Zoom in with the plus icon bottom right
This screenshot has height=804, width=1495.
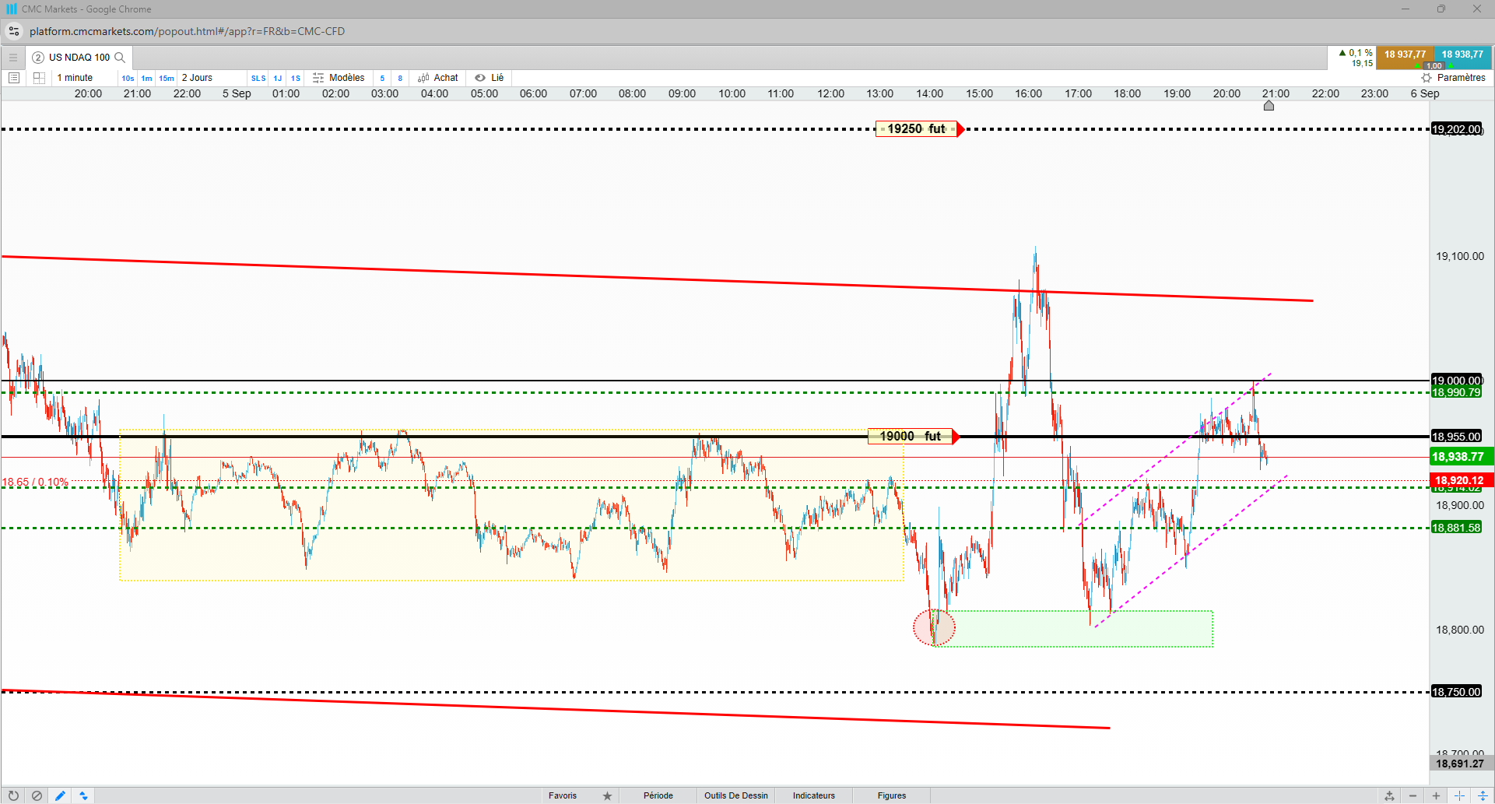tap(1436, 795)
